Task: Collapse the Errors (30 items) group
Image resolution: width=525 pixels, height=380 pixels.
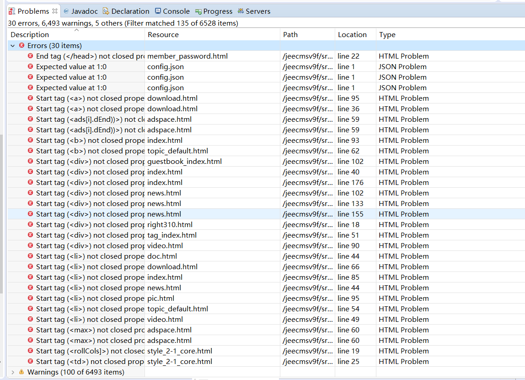Action: point(13,46)
